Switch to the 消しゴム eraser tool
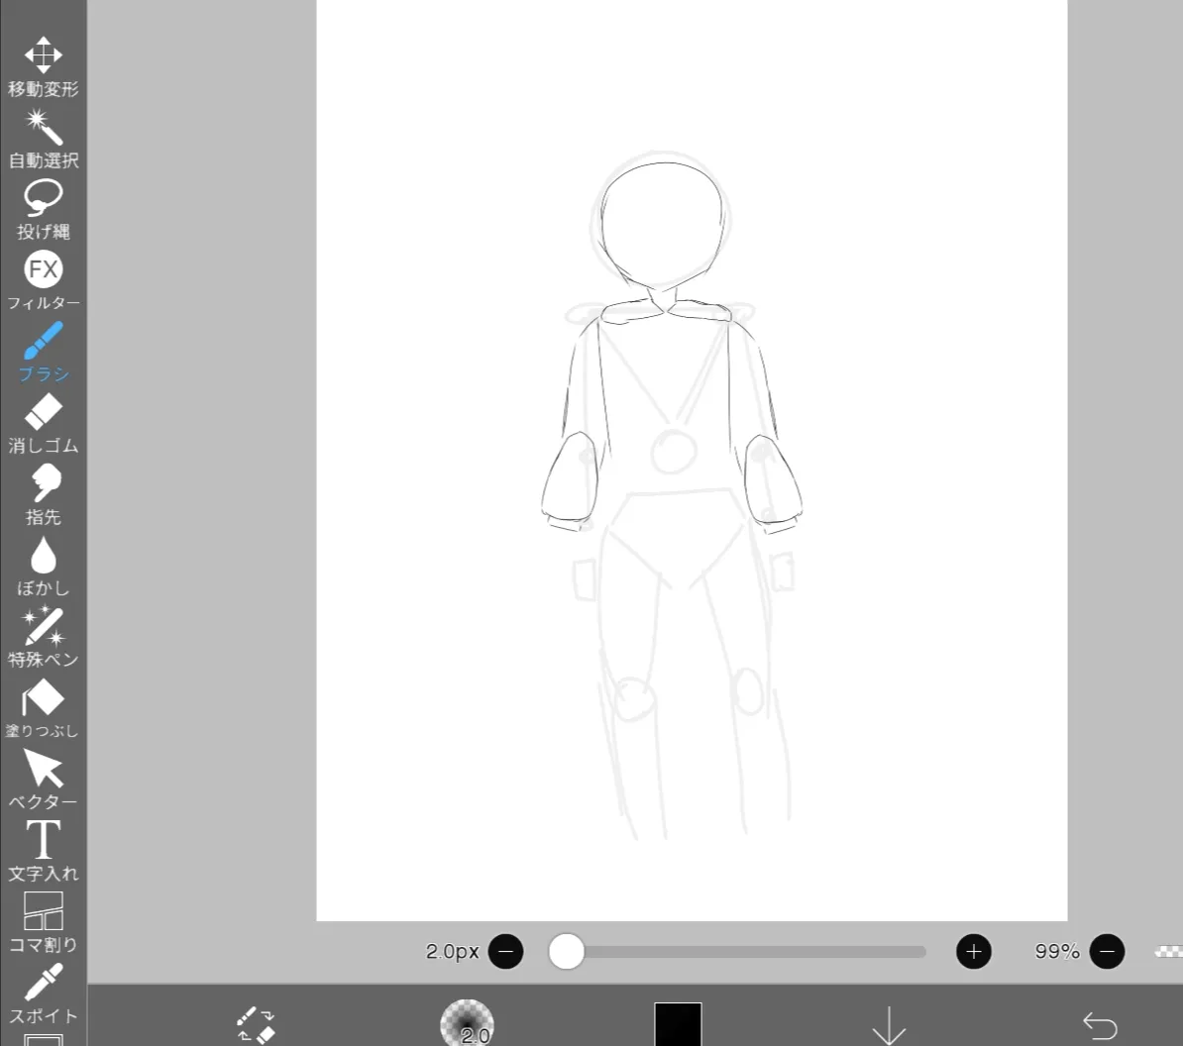Viewport: 1183px width, 1046px height. click(43, 423)
